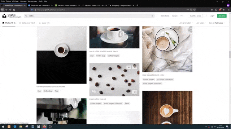The height and width of the screenshot is (129, 231).
Task: Open a new browser tab with plus
Action: (x=137, y=5)
